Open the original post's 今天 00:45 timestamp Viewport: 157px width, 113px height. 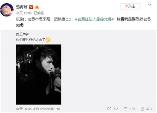point(24,109)
